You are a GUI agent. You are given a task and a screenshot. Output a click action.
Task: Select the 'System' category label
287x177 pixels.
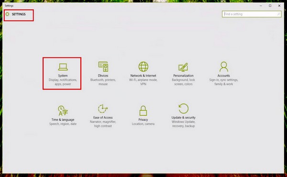[x=63, y=76]
